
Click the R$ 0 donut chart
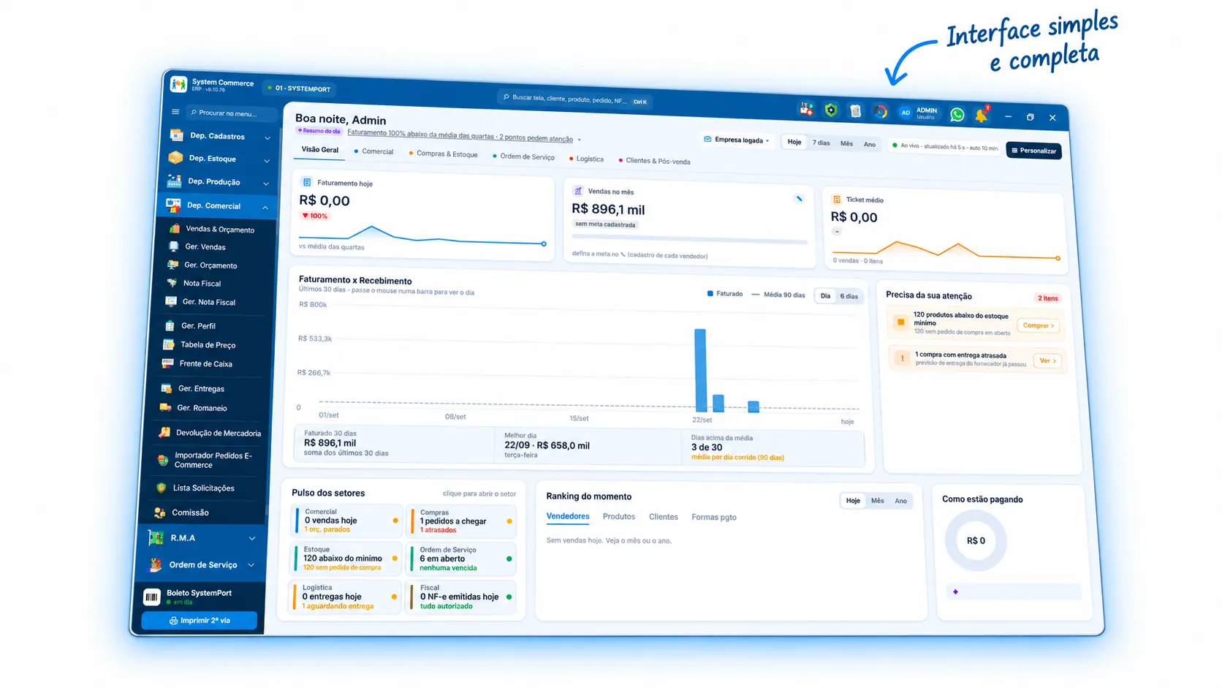tap(976, 541)
